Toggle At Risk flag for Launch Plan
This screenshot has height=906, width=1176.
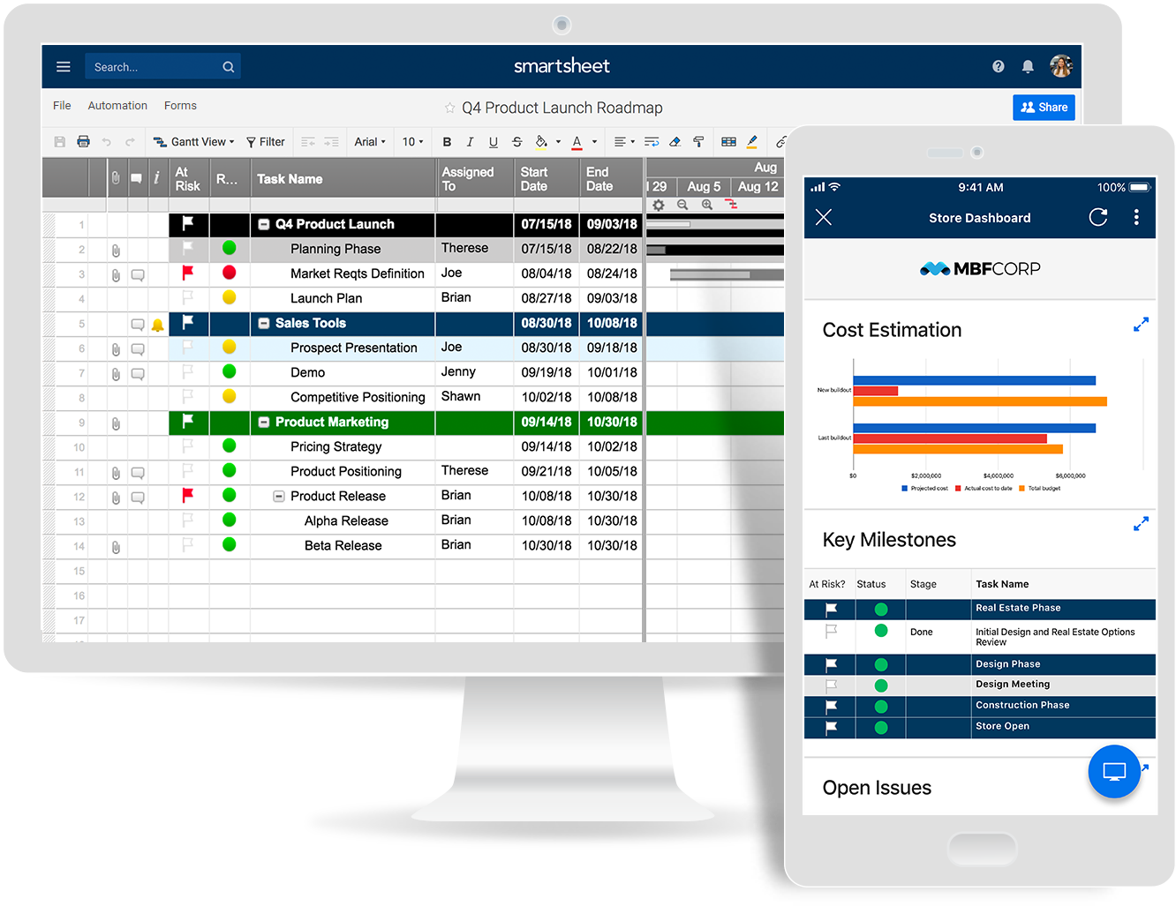coord(187,298)
